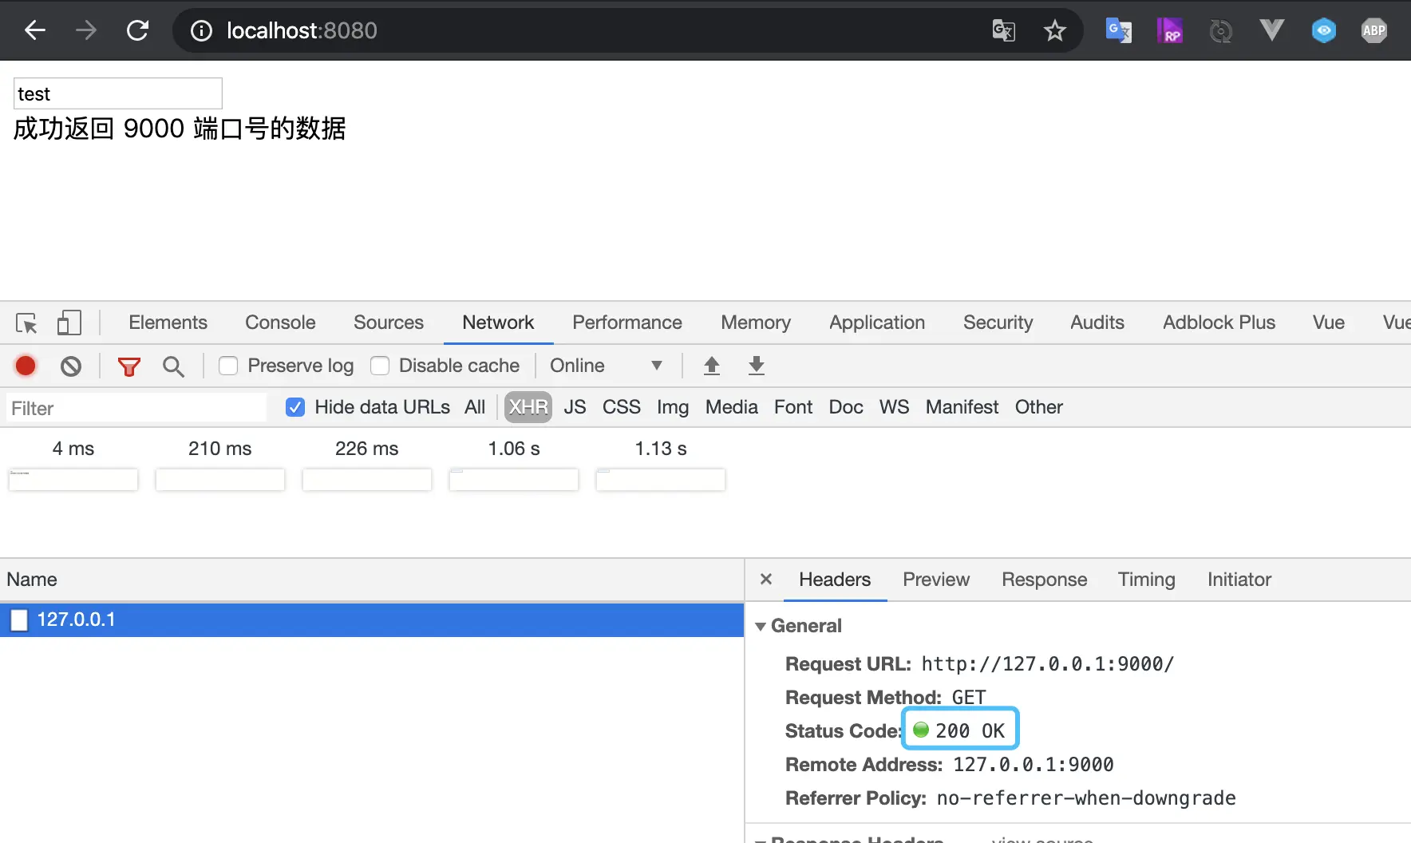Image resolution: width=1411 pixels, height=843 pixels.
Task: Open the Sources tab
Action: 389,323
